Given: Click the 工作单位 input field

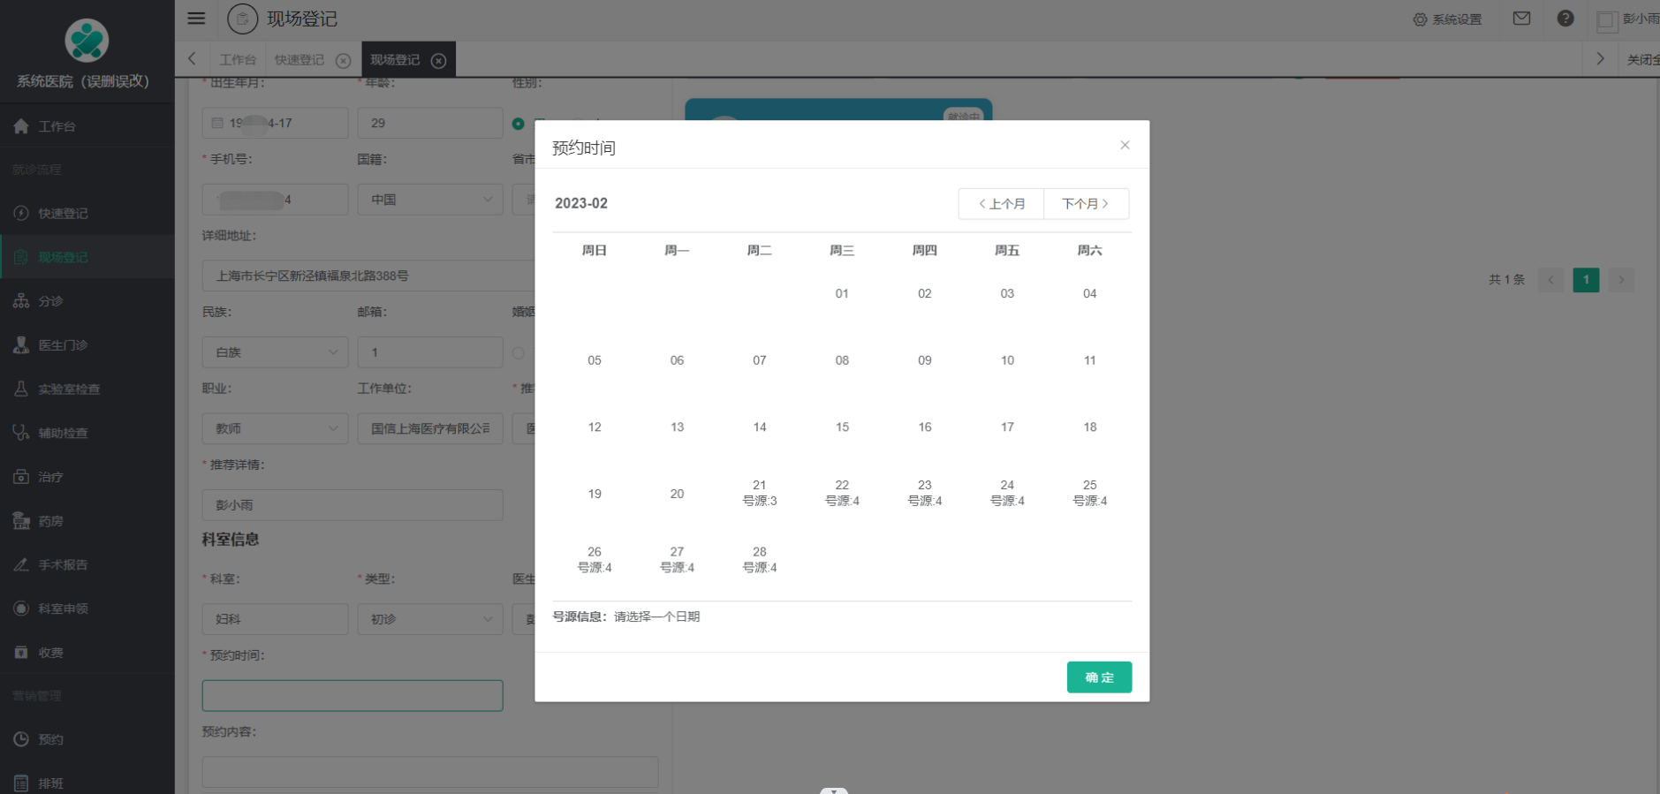Looking at the screenshot, I should [x=430, y=428].
